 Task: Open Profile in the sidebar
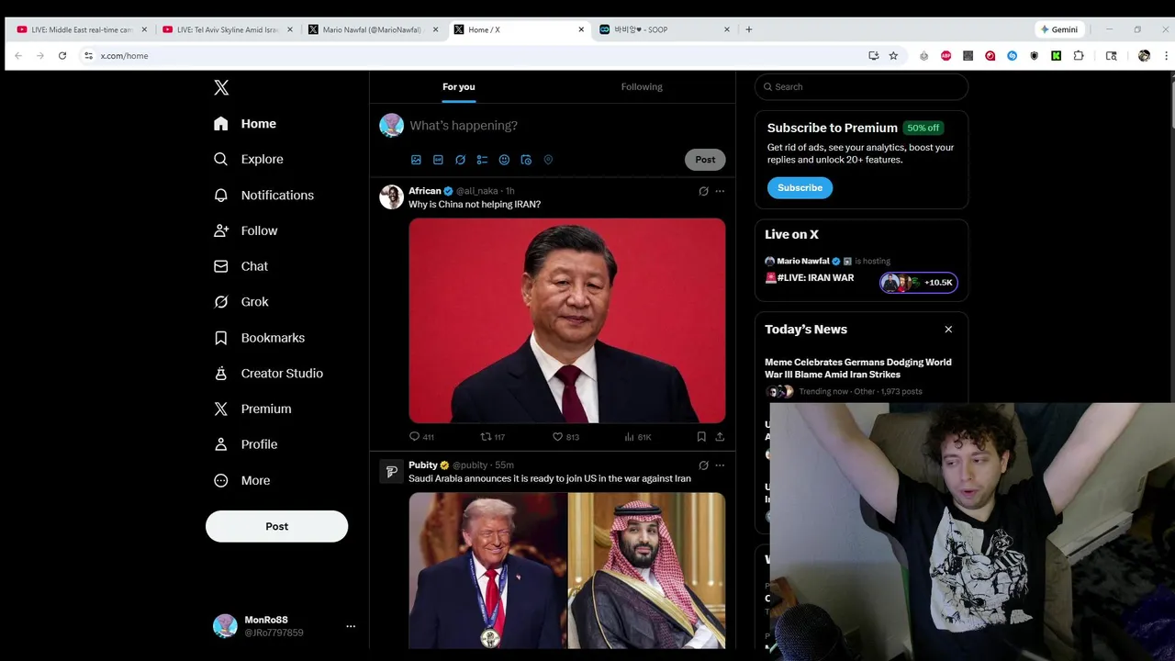245,444
